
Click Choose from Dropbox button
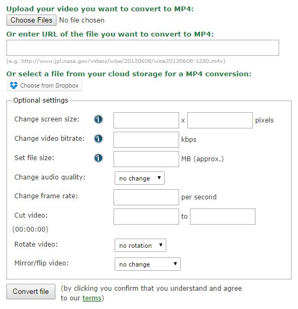(44, 85)
